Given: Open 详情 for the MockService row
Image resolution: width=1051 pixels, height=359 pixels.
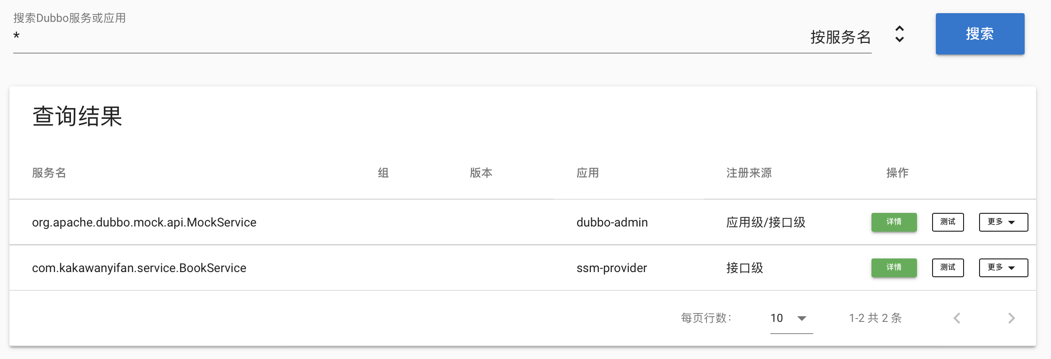Looking at the screenshot, I should pos(894,222).
